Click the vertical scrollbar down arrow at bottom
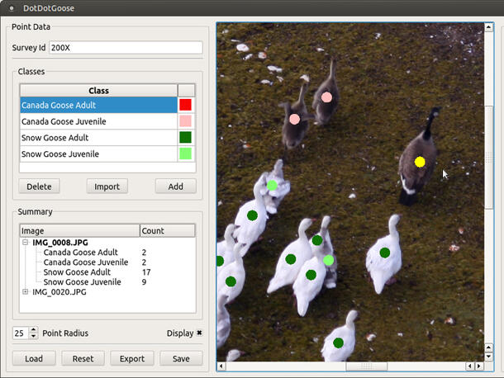Viewport: 504px width, 378px height. click(x=488, y=357)
